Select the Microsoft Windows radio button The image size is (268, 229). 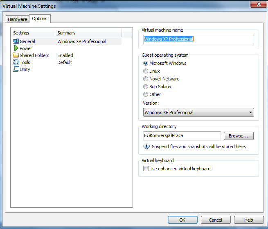pyautogui.click(x=145, y=63)
